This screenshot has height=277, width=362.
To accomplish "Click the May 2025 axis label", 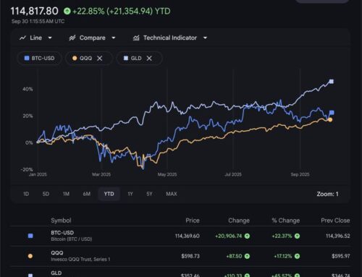I will point(167,174).
